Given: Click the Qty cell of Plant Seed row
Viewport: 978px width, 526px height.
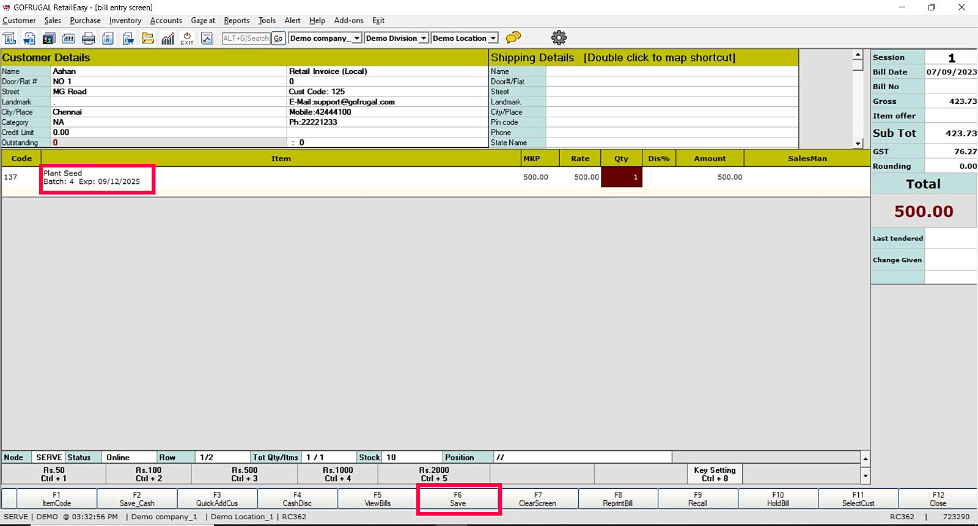Looking at the screenshot, I should pyautogui.click(x=622, y=177).
